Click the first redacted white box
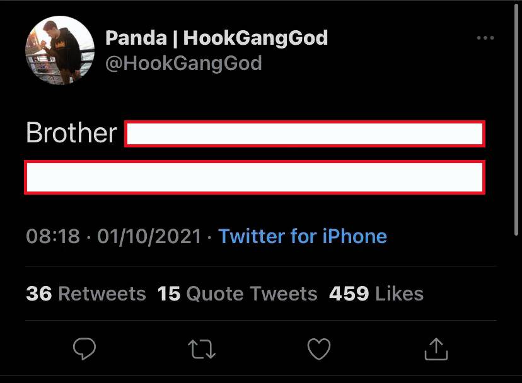This screenshot has width=522, height=383. (305, 134)
